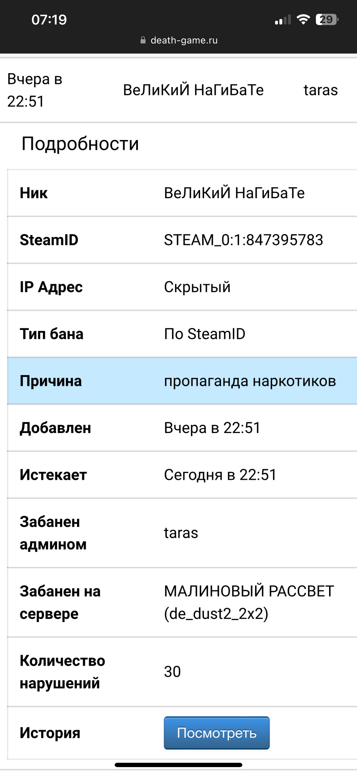This screenshot has width=357, height=774.
Task: Tap the violations count 30
Action: point(172,671)
